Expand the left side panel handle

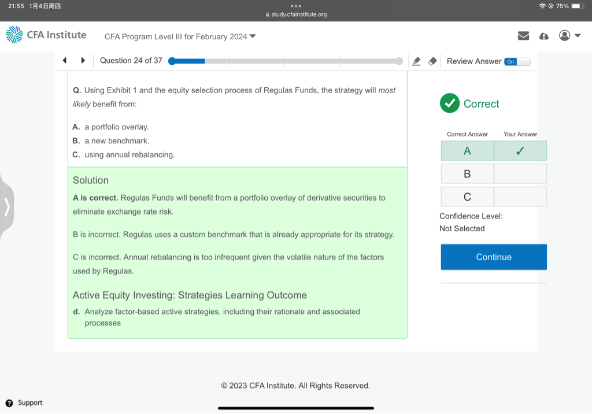[7, 206]
